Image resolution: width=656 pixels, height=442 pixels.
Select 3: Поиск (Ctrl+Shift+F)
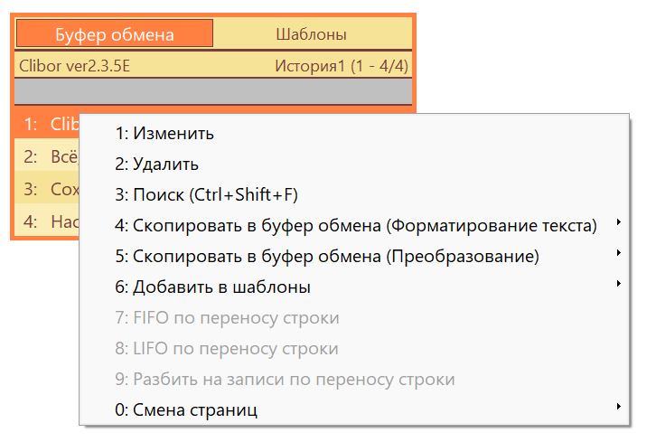(x=354, y=195)
